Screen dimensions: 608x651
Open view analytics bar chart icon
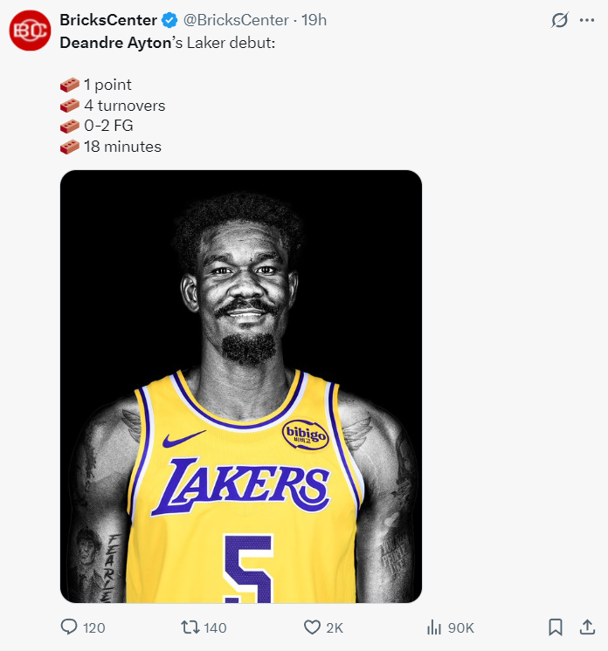433,627
